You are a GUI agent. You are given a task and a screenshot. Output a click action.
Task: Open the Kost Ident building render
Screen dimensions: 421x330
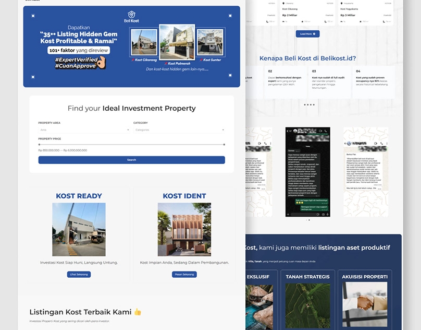tap(184, 229)
